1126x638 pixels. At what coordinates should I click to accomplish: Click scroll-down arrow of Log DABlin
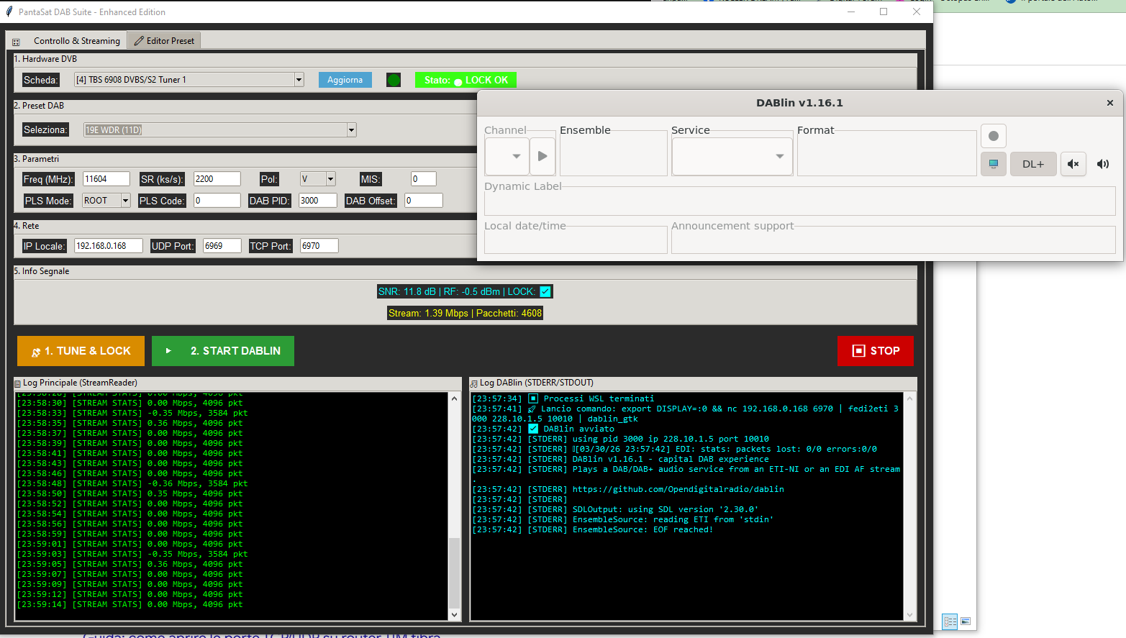[909, 615]
